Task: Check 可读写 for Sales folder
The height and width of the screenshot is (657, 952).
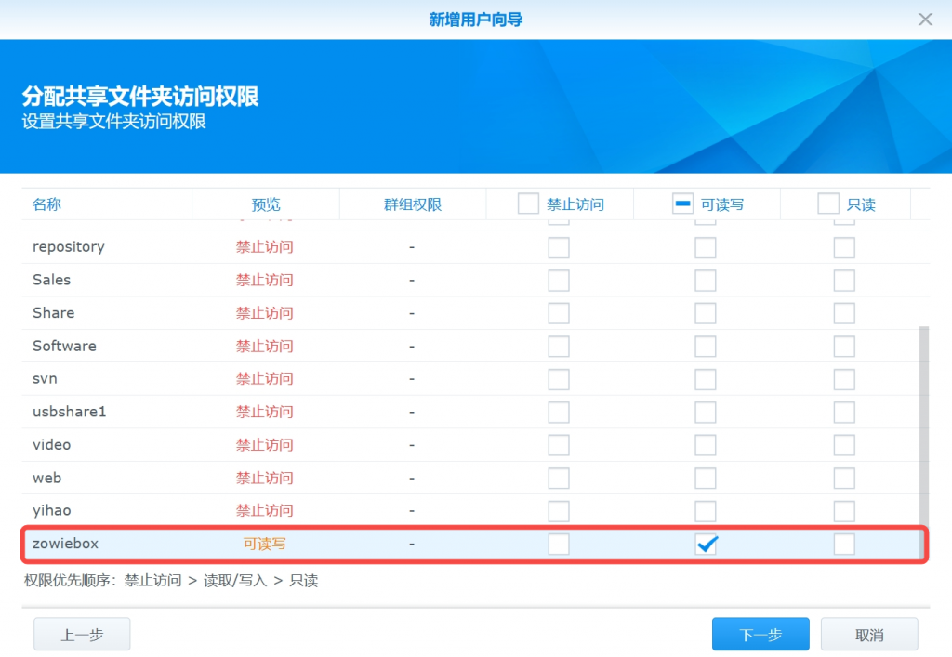Action: tap(706, 281)
